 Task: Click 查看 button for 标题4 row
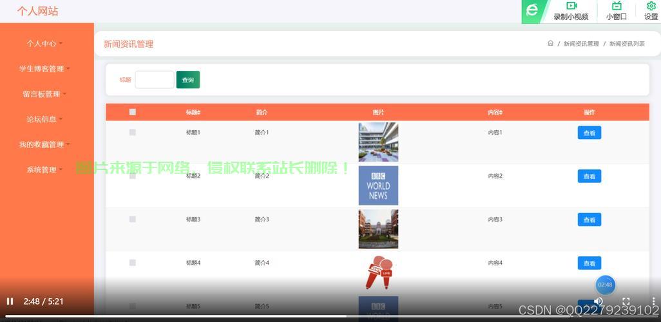[x=589, y=263]
